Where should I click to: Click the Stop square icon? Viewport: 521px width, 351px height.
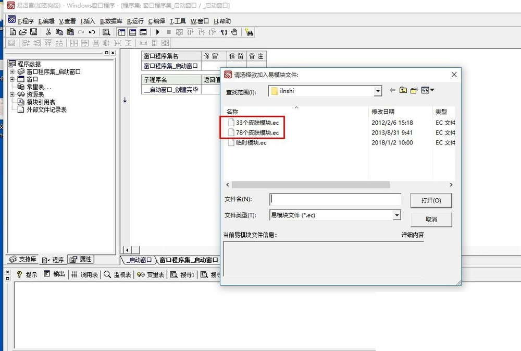click(168, 32)
